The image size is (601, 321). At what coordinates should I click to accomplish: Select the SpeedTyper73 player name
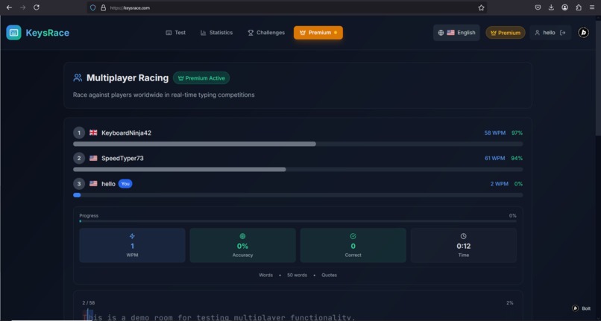122,158
